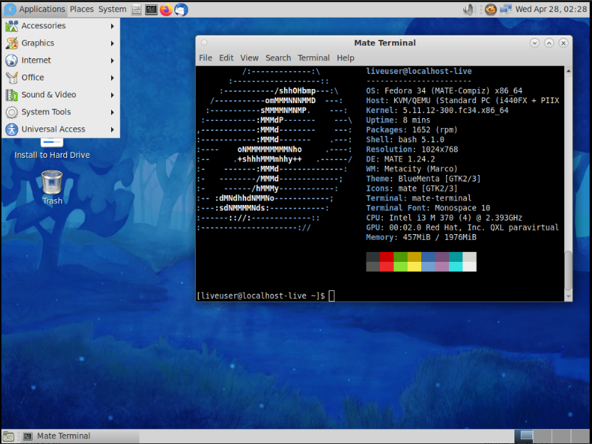Click the liveuser@localhost-live header text

pos(418,71)
